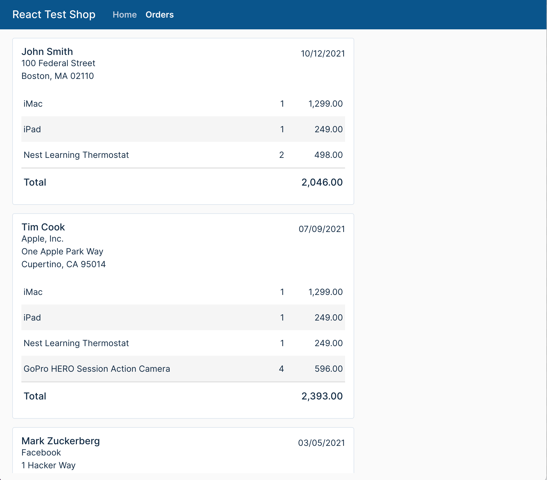Viewport: 547px width, 480px height.
Task: Click the 596.00 GoPro price
Action: [328, 369]
